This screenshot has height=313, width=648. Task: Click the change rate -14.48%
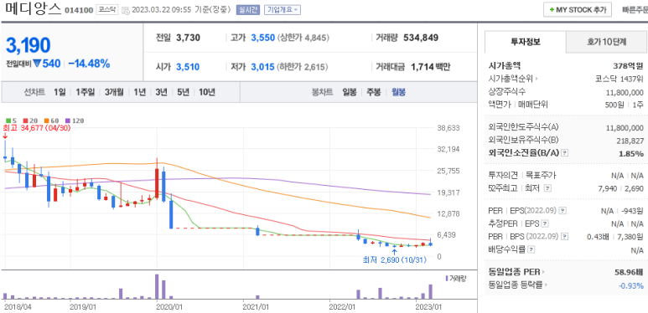click(89, 64)
